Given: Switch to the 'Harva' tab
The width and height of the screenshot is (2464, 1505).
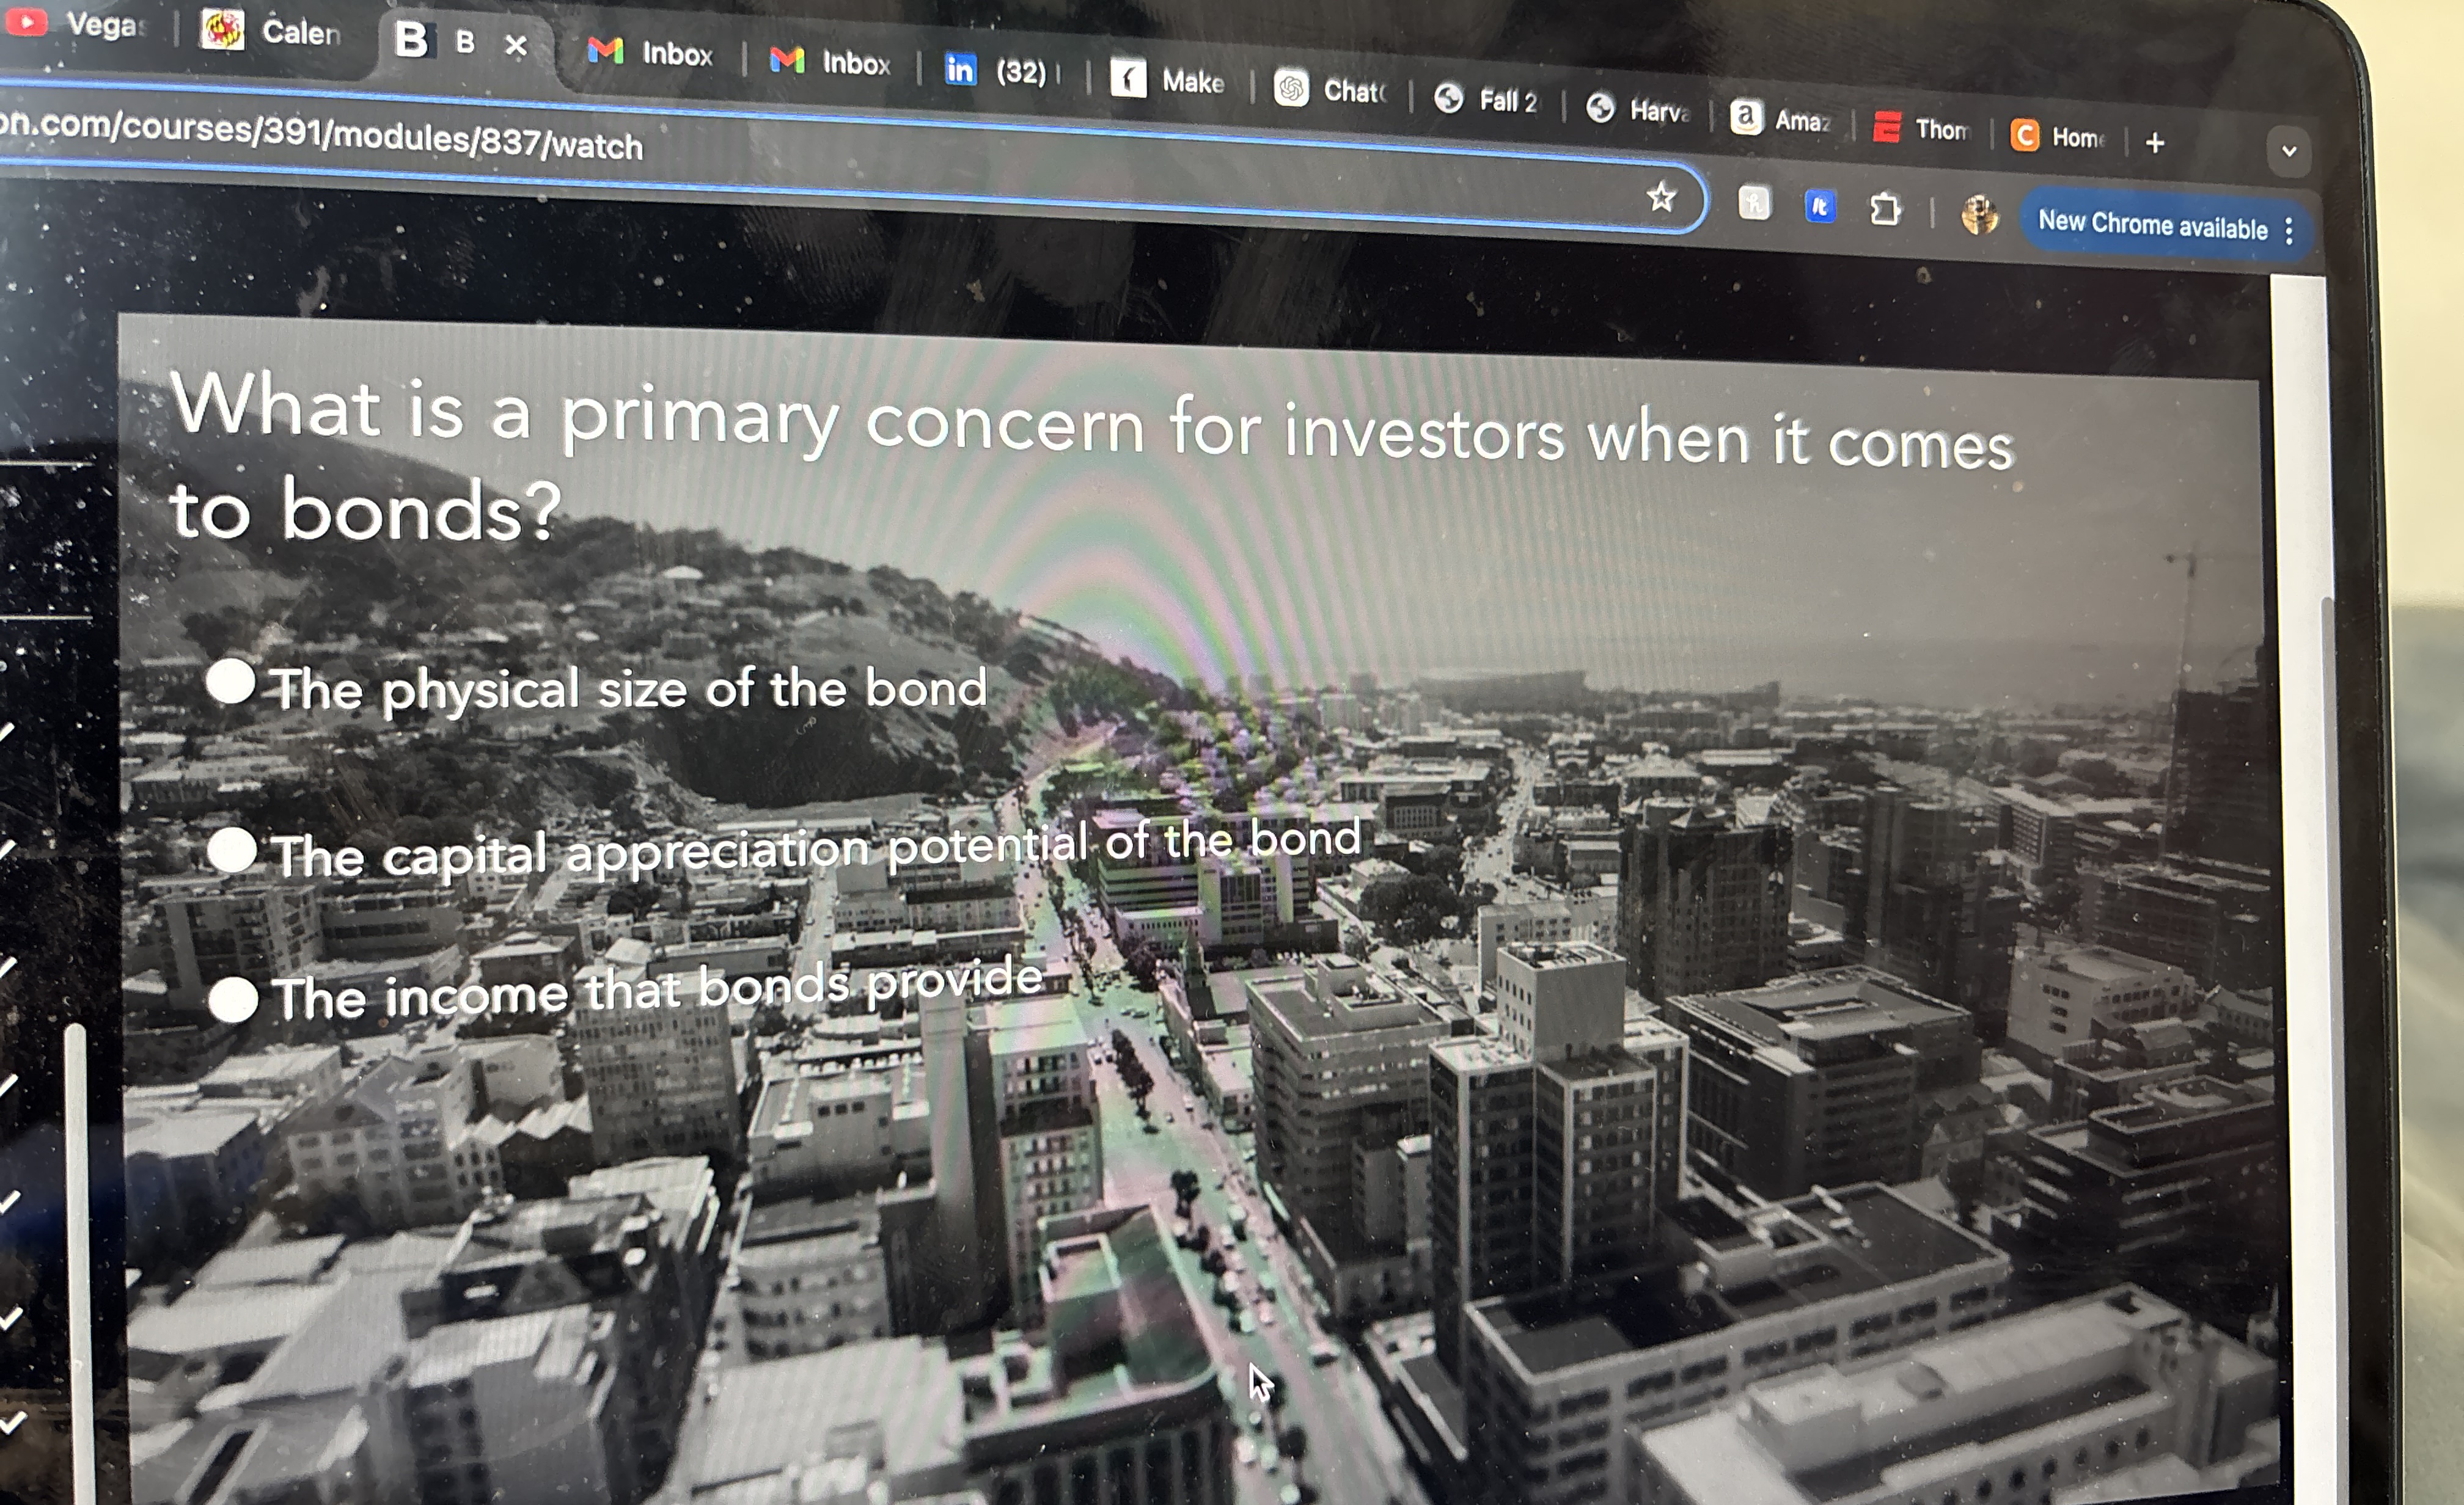Looking at the screenshot, I should (x=1638, y=109).
